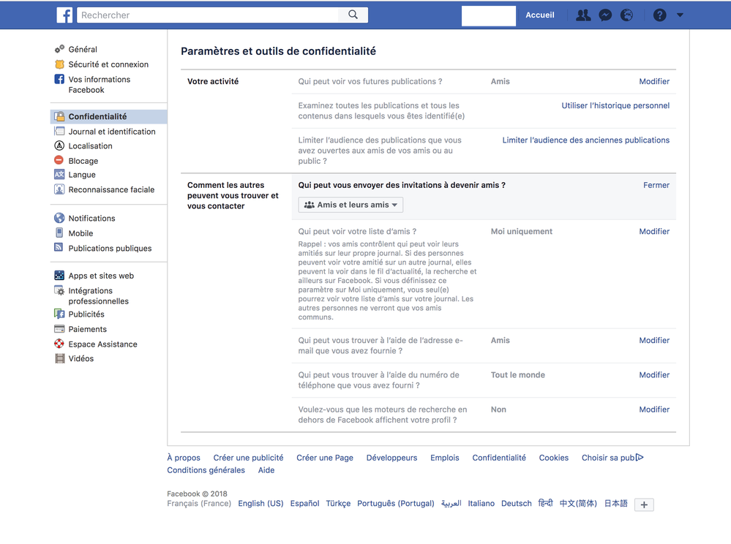This screenshot has width=731, height=544.
Task: Open notifications globe icon in top bar
Action: point(626,15)
